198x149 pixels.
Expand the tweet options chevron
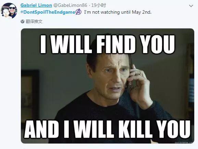click(x=191, y=6)
